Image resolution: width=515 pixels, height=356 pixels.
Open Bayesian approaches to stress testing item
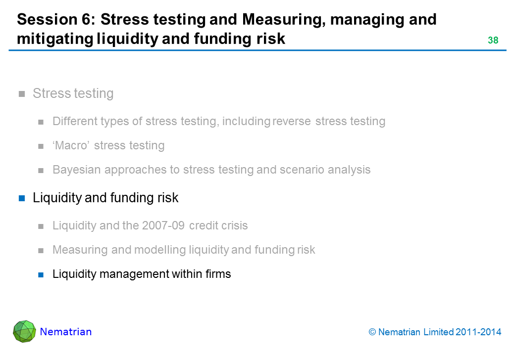pos(211,170)
